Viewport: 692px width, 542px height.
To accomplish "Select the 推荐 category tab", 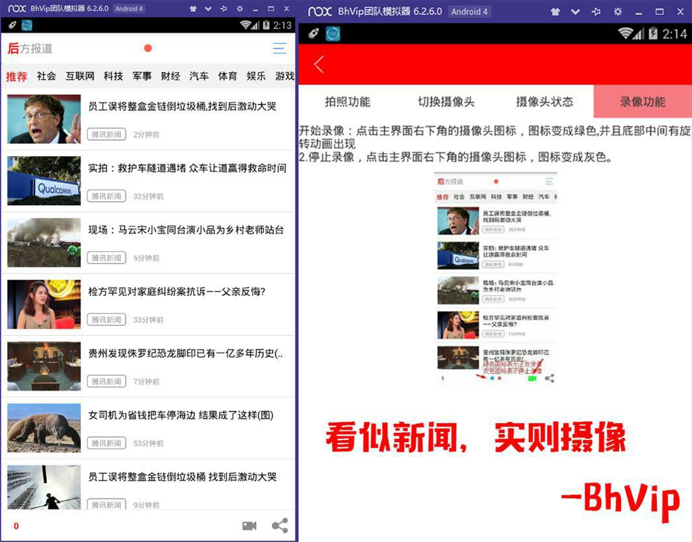I will pyautogui.click(x=17, y=77).
